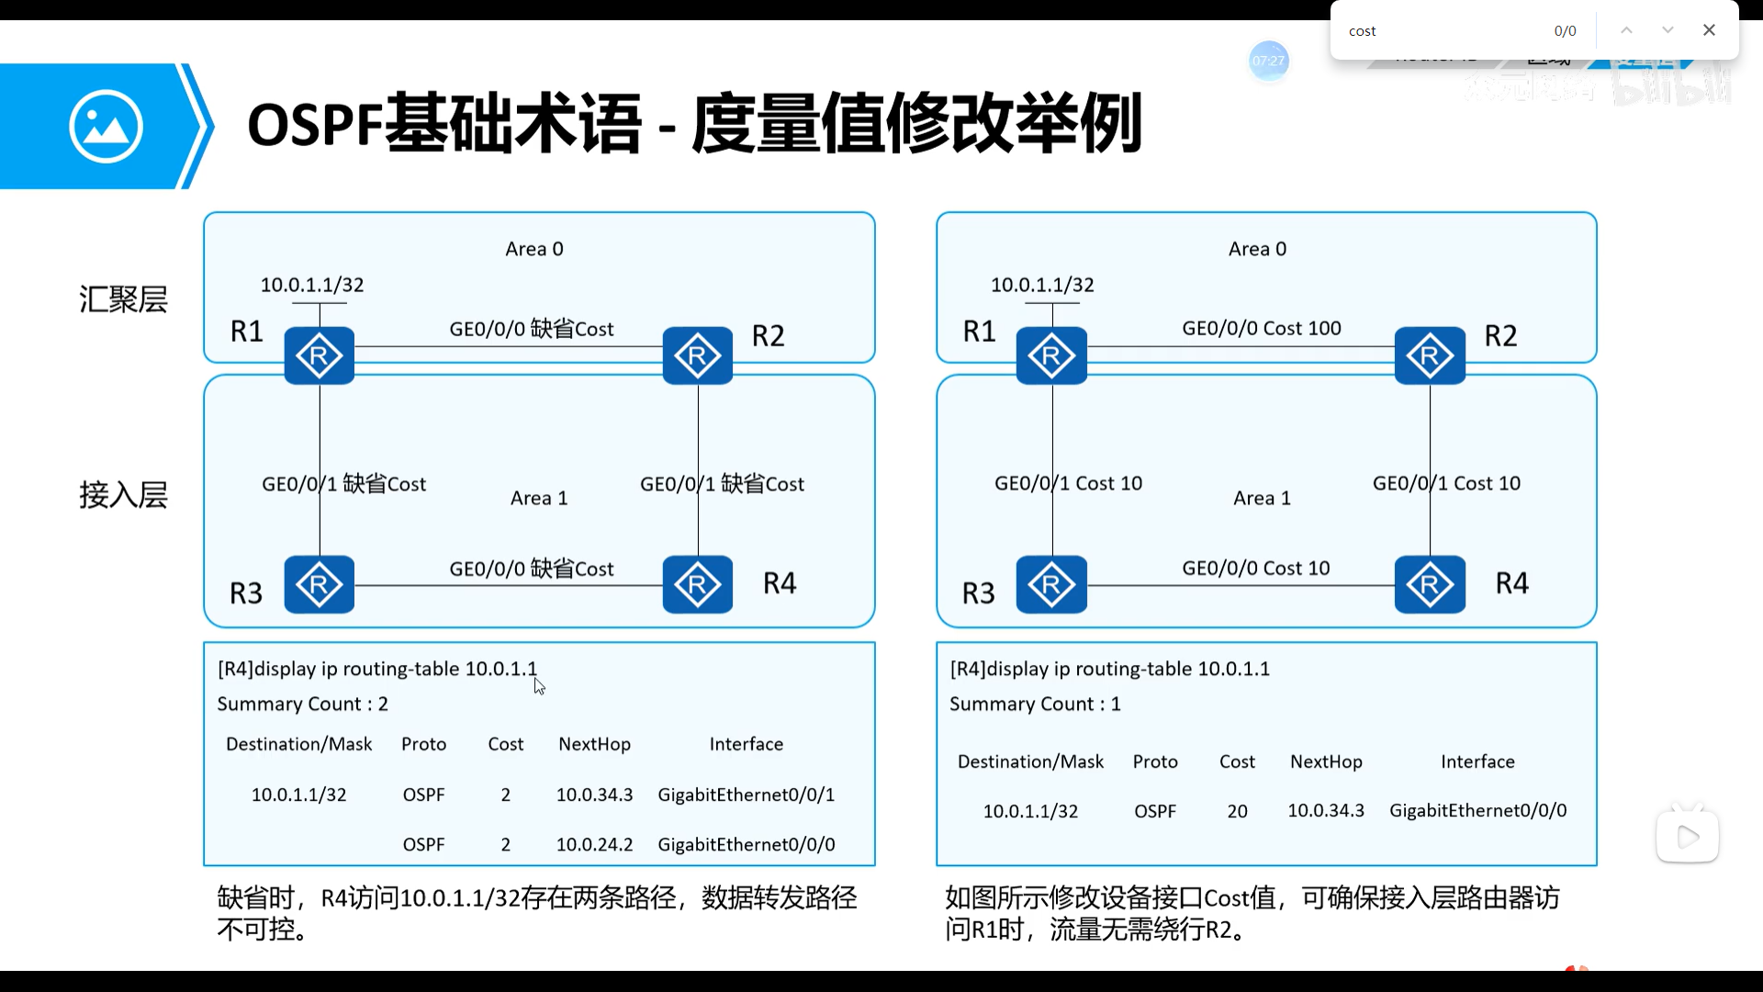Go to previous search match arrow
The height and width of the screenshot is (992, 1763).
click(1626, 30)
